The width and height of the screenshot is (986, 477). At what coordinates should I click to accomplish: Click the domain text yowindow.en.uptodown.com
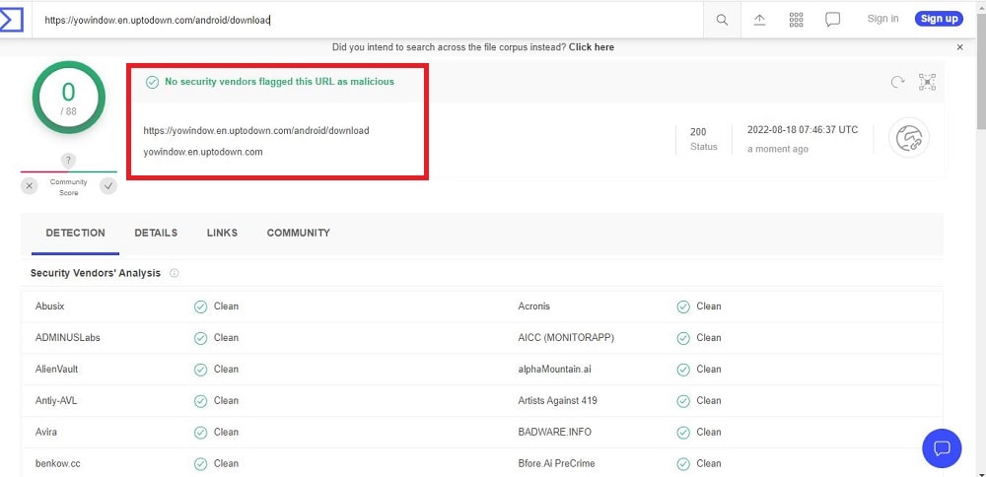tap(203, 152)
